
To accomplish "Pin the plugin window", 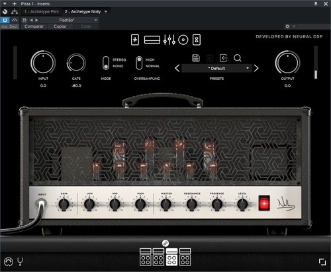I will click(316, 4).
